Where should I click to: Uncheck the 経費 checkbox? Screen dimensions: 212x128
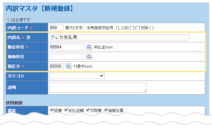[x=52, y=110]
